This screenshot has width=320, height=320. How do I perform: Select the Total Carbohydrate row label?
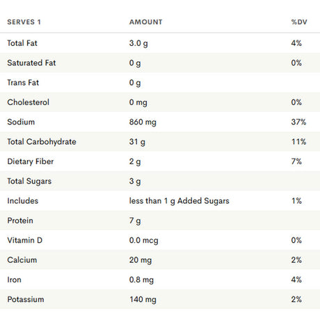42,142
